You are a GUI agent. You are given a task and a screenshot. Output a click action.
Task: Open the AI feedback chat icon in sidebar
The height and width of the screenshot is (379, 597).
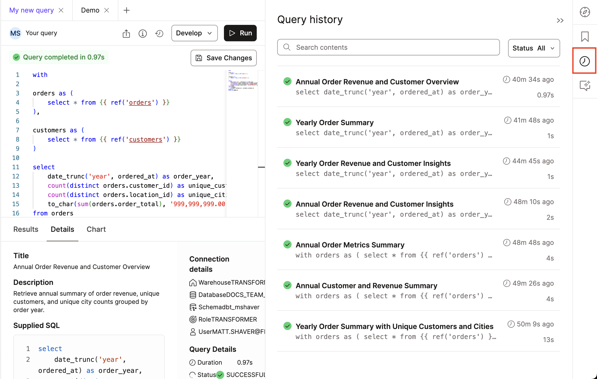(x=584, y=86)
